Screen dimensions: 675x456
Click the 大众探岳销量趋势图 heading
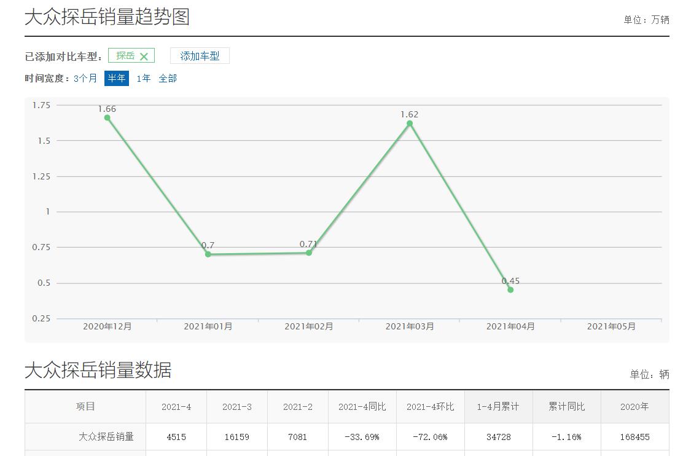[x=107, y=17]
